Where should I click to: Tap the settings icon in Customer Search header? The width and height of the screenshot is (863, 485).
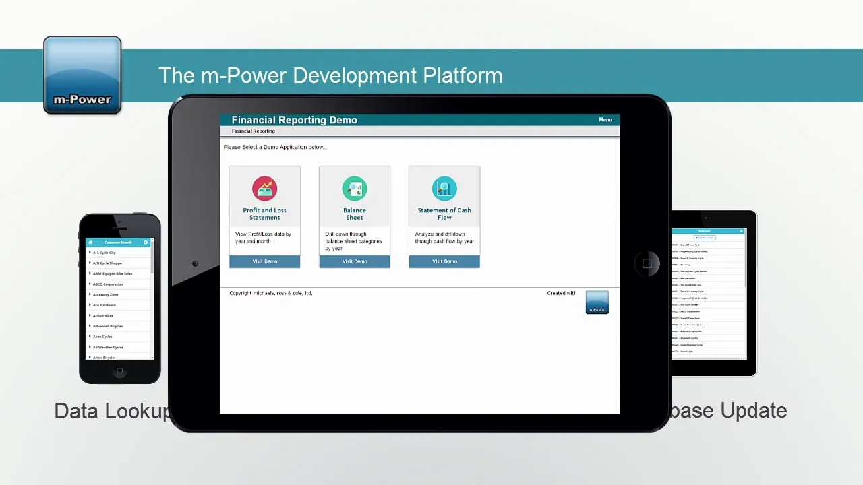(146, 243)
